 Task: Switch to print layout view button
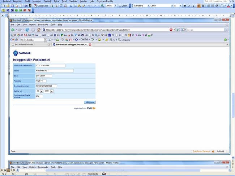click(x=8, y=170)
